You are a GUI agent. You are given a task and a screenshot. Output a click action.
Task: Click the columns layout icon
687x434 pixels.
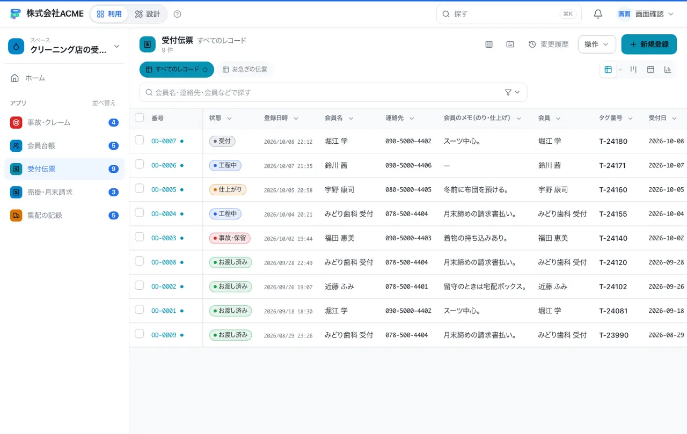click(489, 45)
